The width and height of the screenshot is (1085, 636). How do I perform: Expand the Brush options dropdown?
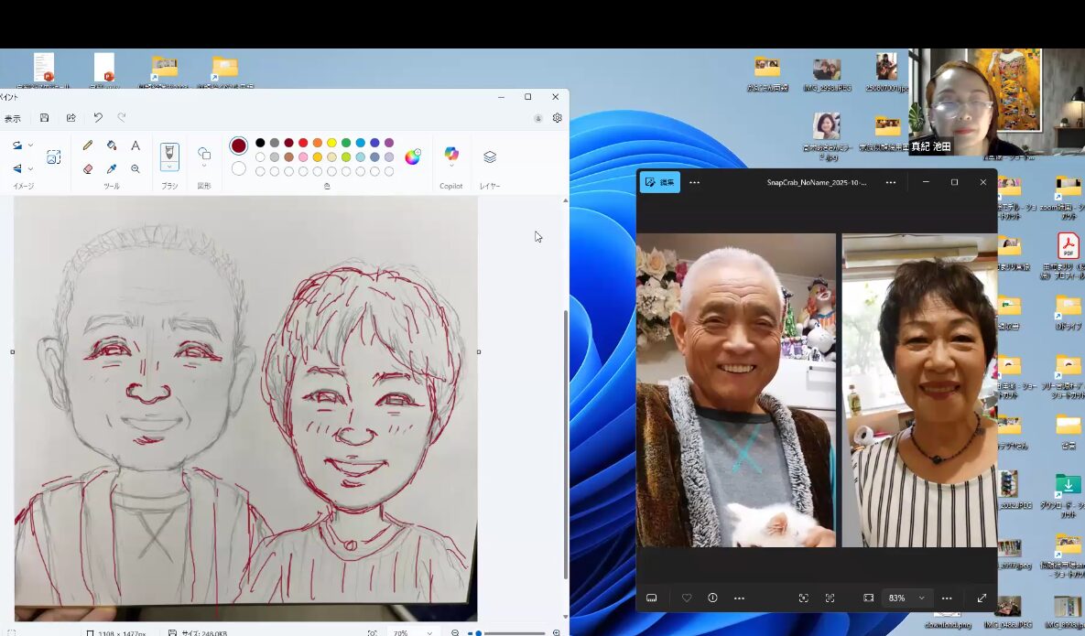[169, 167]
